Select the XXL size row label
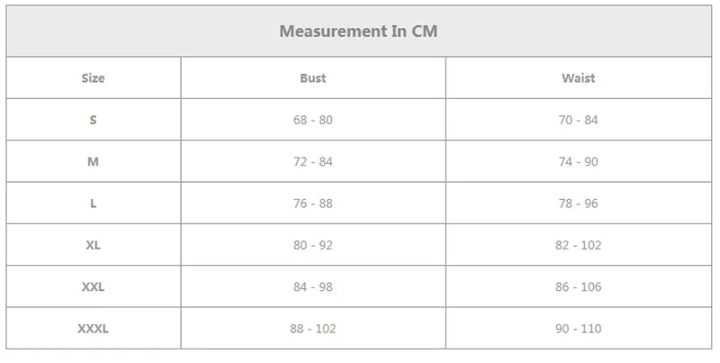The width and height of the screenshot is (720, 363). (x=93, y=287)
